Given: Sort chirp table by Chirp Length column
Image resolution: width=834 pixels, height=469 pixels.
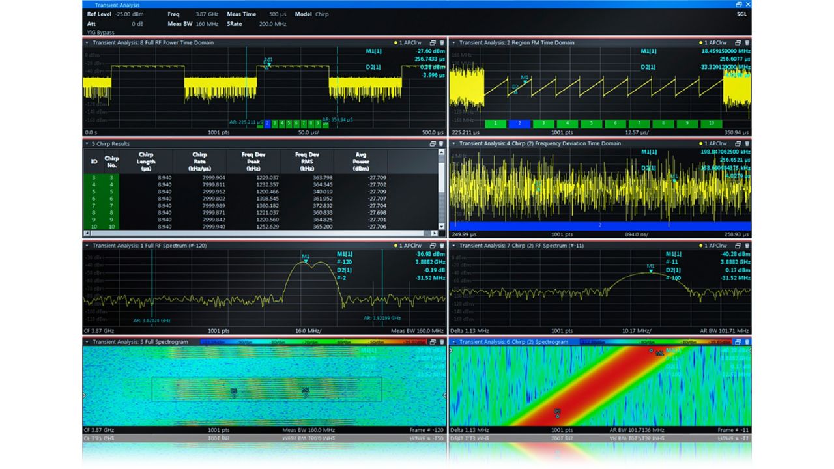Looking at the screenshot, I should click(x=147, y=162).
